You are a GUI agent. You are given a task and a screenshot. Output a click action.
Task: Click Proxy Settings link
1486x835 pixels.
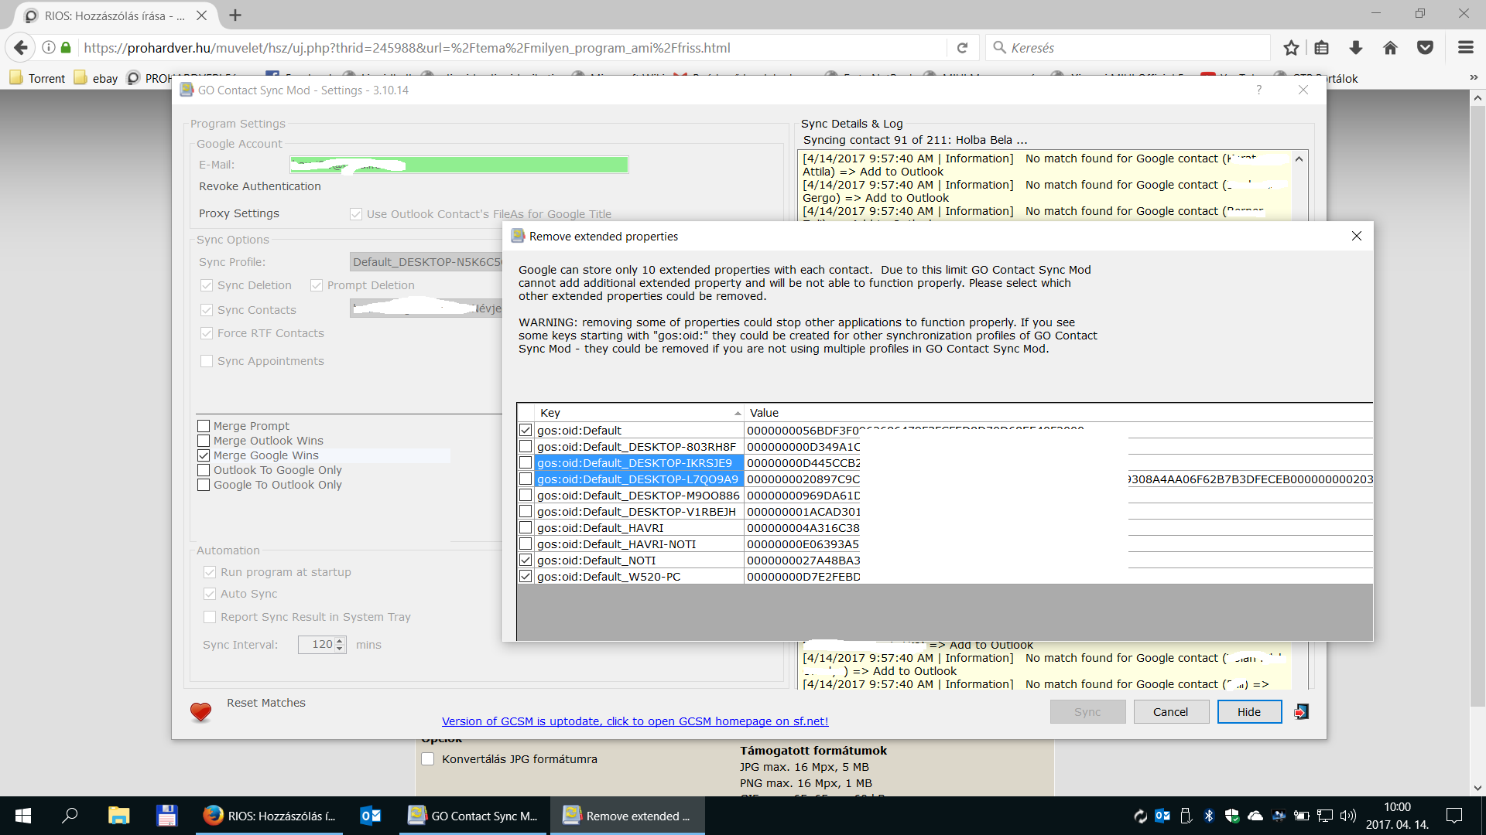pyautogui.click(x=239, y=213)
